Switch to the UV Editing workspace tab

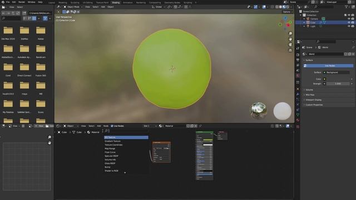pos(88,2)
